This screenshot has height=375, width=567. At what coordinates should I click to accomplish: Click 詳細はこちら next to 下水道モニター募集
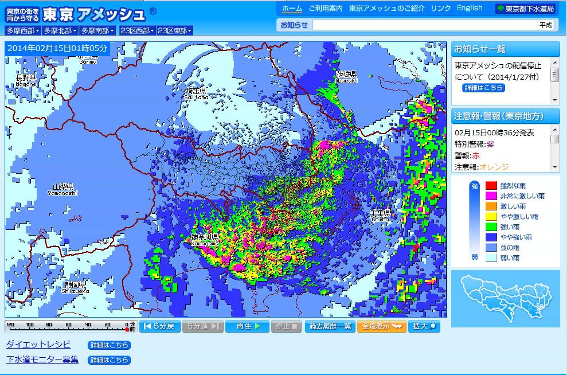coord(109,360)
